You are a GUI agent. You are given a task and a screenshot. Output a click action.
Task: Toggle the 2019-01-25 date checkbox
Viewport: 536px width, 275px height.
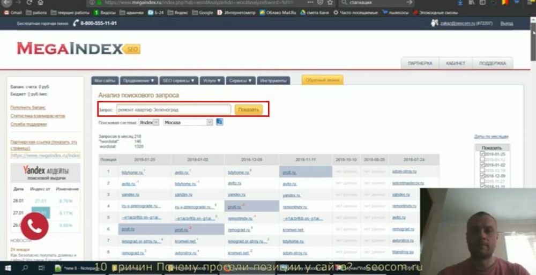[x=482, y=154]
